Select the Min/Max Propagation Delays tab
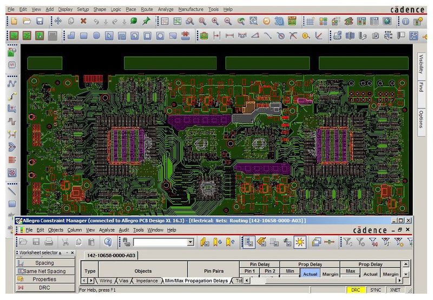 click(196, 281)
